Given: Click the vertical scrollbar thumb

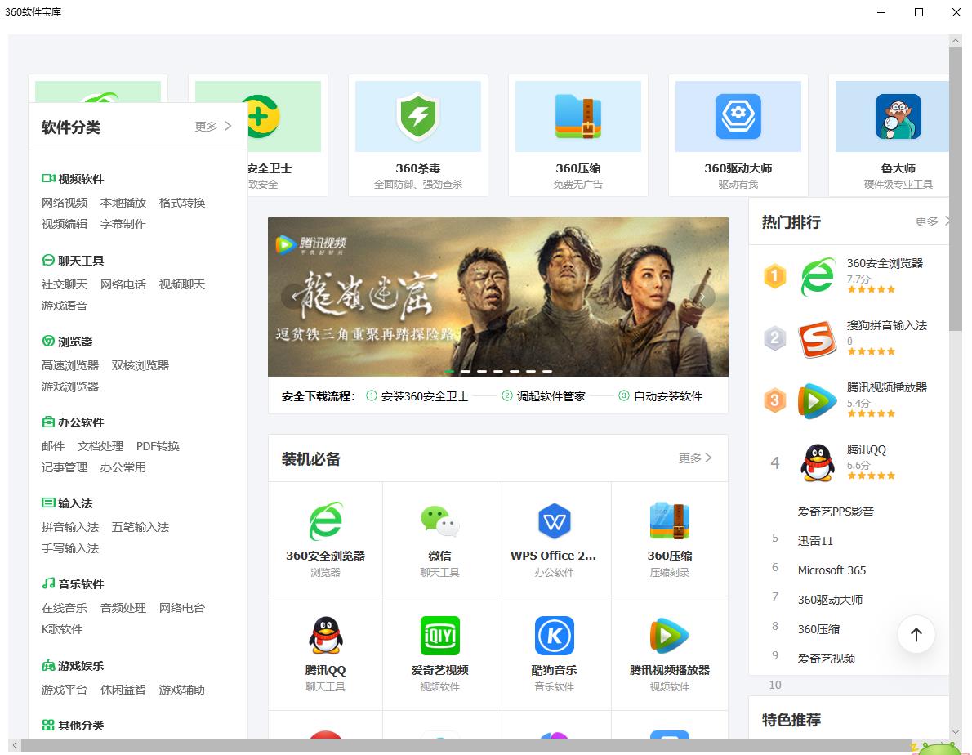Looking at the screenshot, I should coord(956,189).
